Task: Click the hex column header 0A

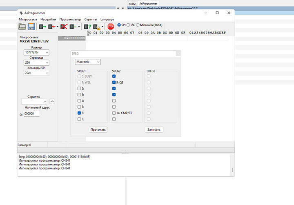Action: (x=153, y=33)
